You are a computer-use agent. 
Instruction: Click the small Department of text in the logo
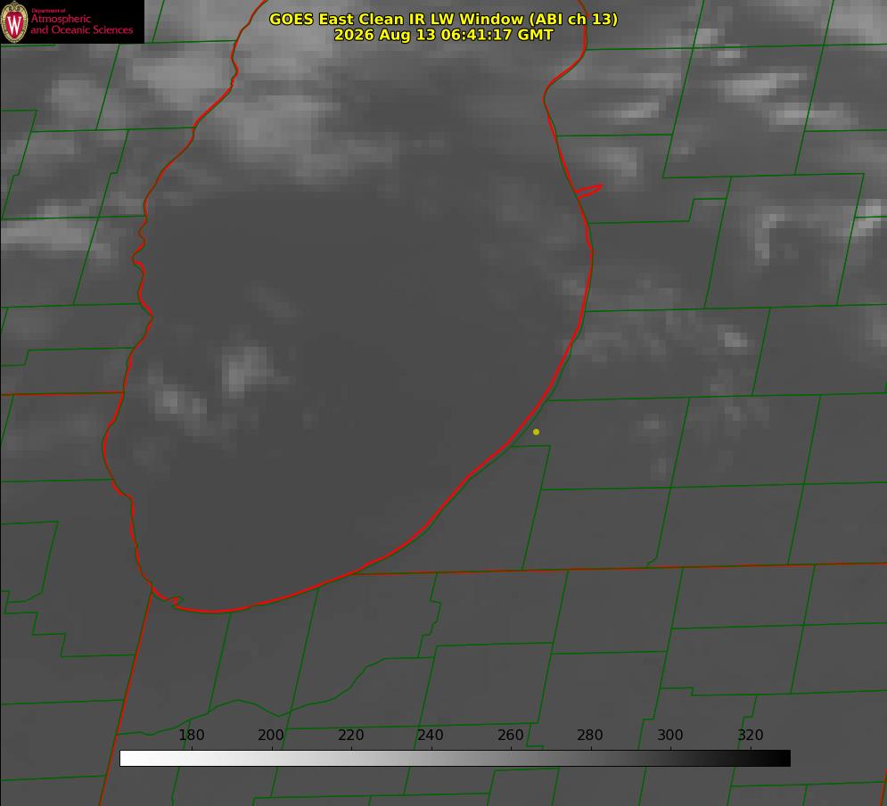(48, 11)
